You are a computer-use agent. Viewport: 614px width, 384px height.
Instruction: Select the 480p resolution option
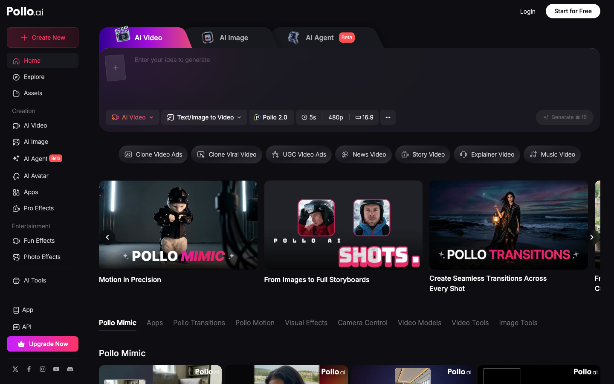336,117
